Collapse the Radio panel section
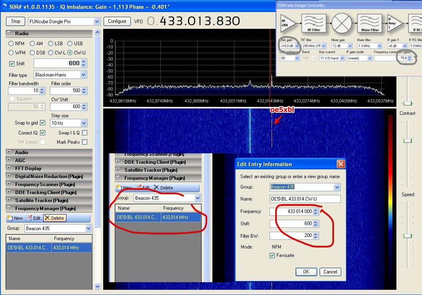This screenshot has height=295, width=422. click(x=9, y=32)
